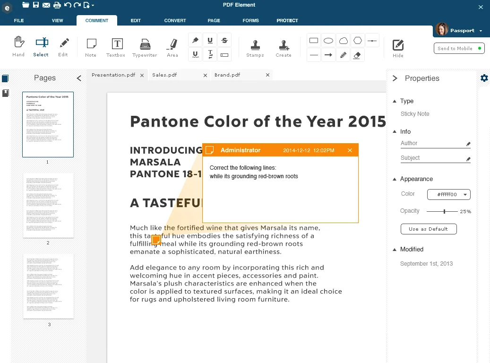Edit the Author field

pos(436,144)
